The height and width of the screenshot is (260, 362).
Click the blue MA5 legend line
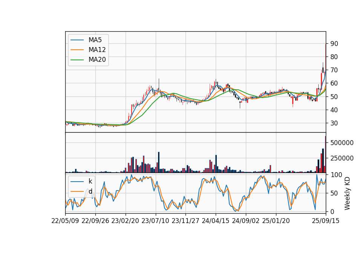point(77,40)
